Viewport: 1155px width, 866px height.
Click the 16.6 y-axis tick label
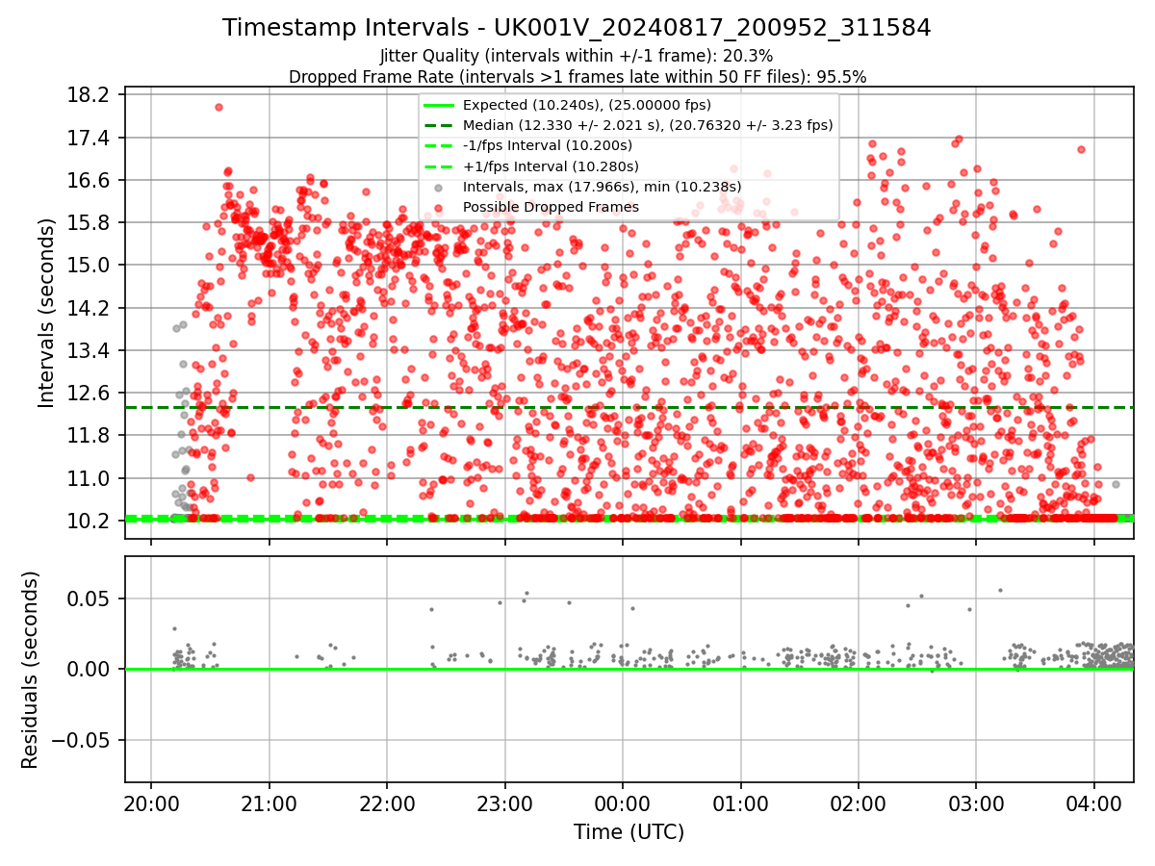(x=90, y=181)
